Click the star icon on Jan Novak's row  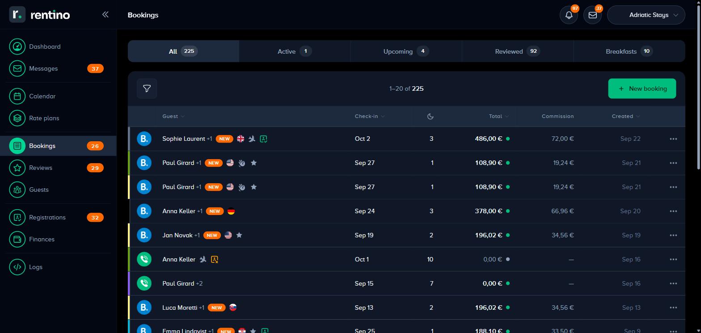[x=239, y=235]
